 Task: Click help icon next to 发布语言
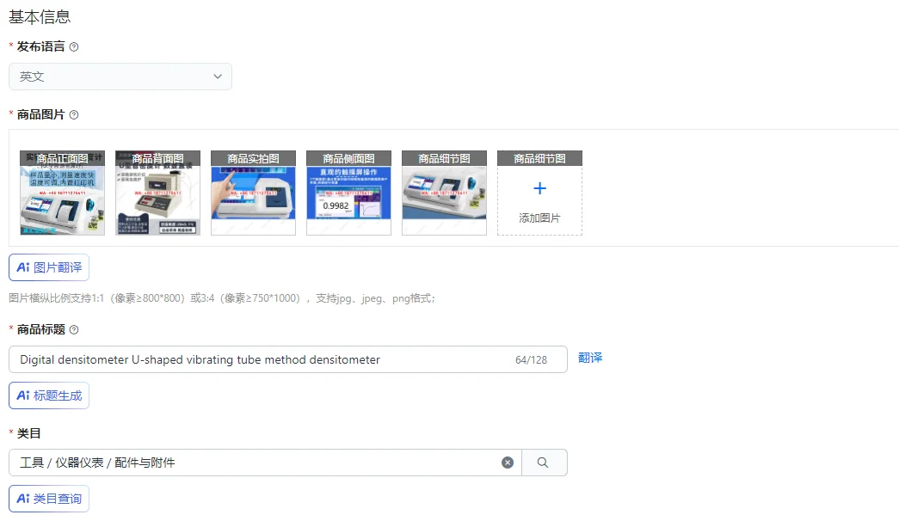pos(74,47)
